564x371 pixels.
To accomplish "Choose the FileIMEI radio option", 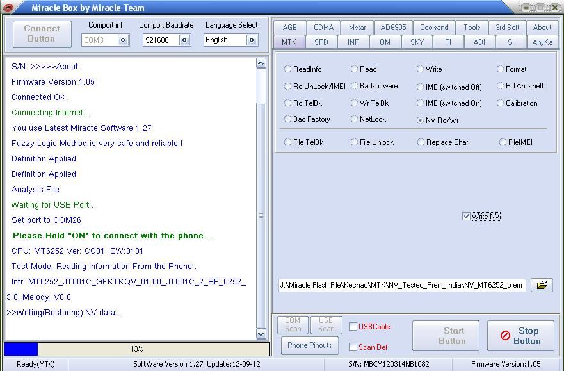I will (503, 142).
